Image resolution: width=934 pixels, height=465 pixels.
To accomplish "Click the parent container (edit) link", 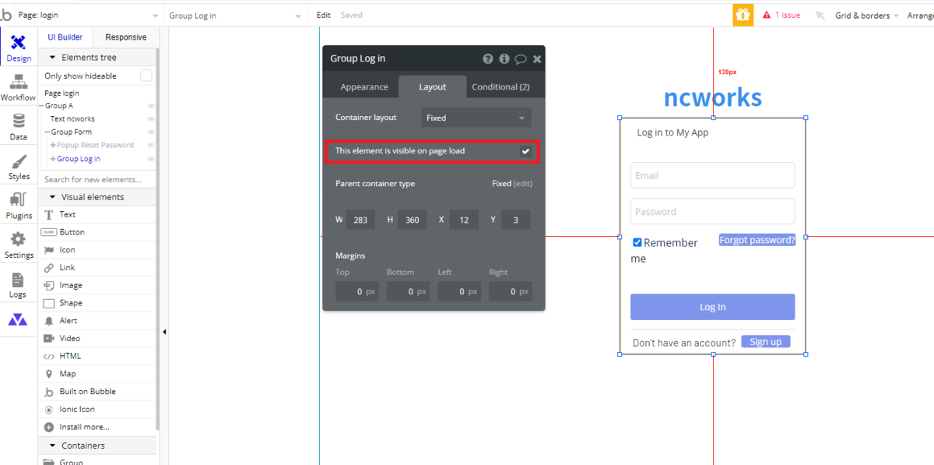I will [523, 184].
